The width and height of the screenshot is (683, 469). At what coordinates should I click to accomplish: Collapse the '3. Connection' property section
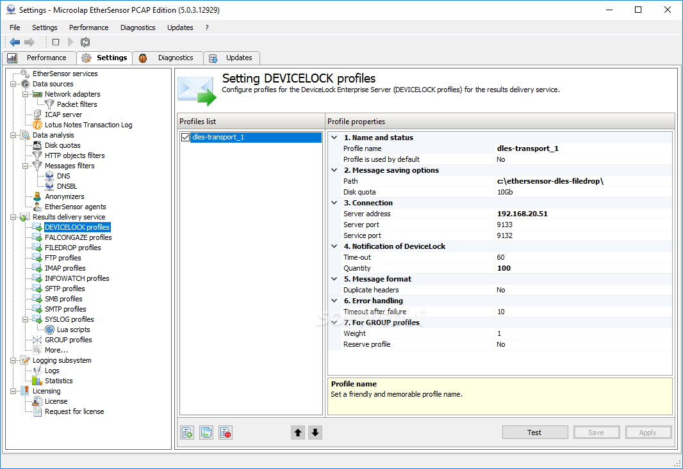pos(334,203)
